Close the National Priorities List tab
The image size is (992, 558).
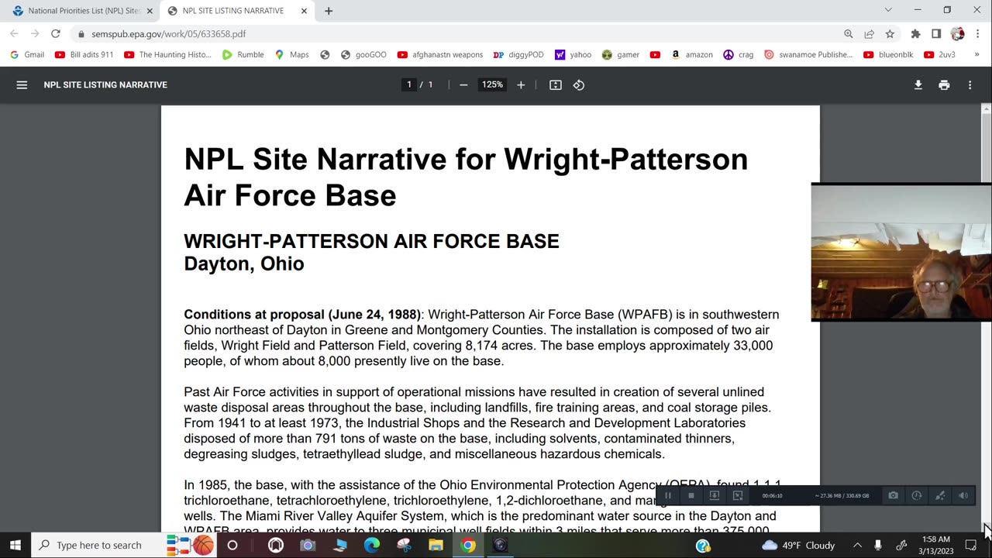click(150, 11)
